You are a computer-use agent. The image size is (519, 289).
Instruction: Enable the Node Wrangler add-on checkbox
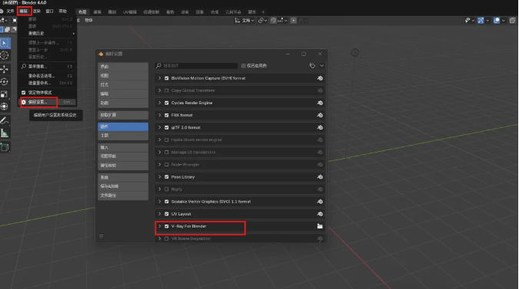point(167,165)
